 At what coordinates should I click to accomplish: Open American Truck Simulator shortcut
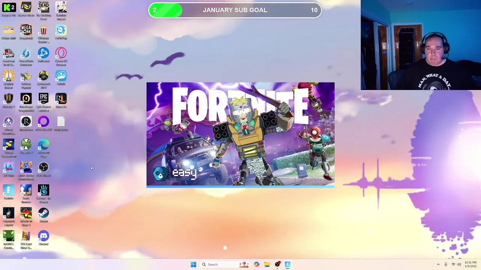pyautogui.click(x=9, y=57)
